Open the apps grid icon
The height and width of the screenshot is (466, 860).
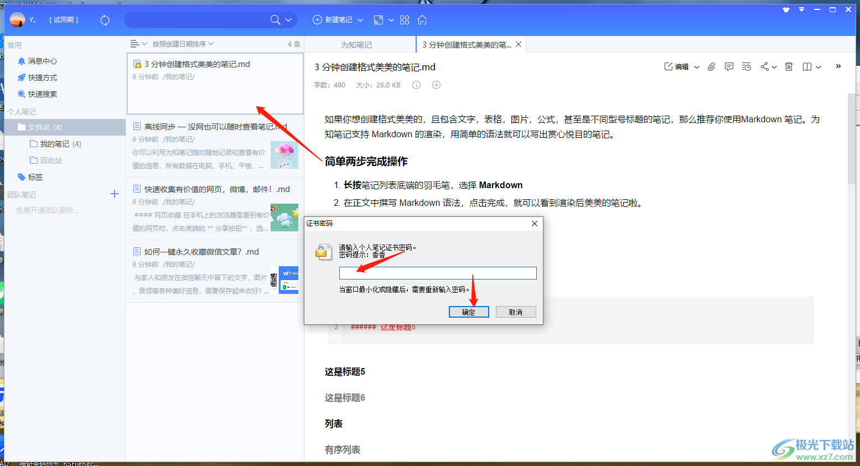405,20
